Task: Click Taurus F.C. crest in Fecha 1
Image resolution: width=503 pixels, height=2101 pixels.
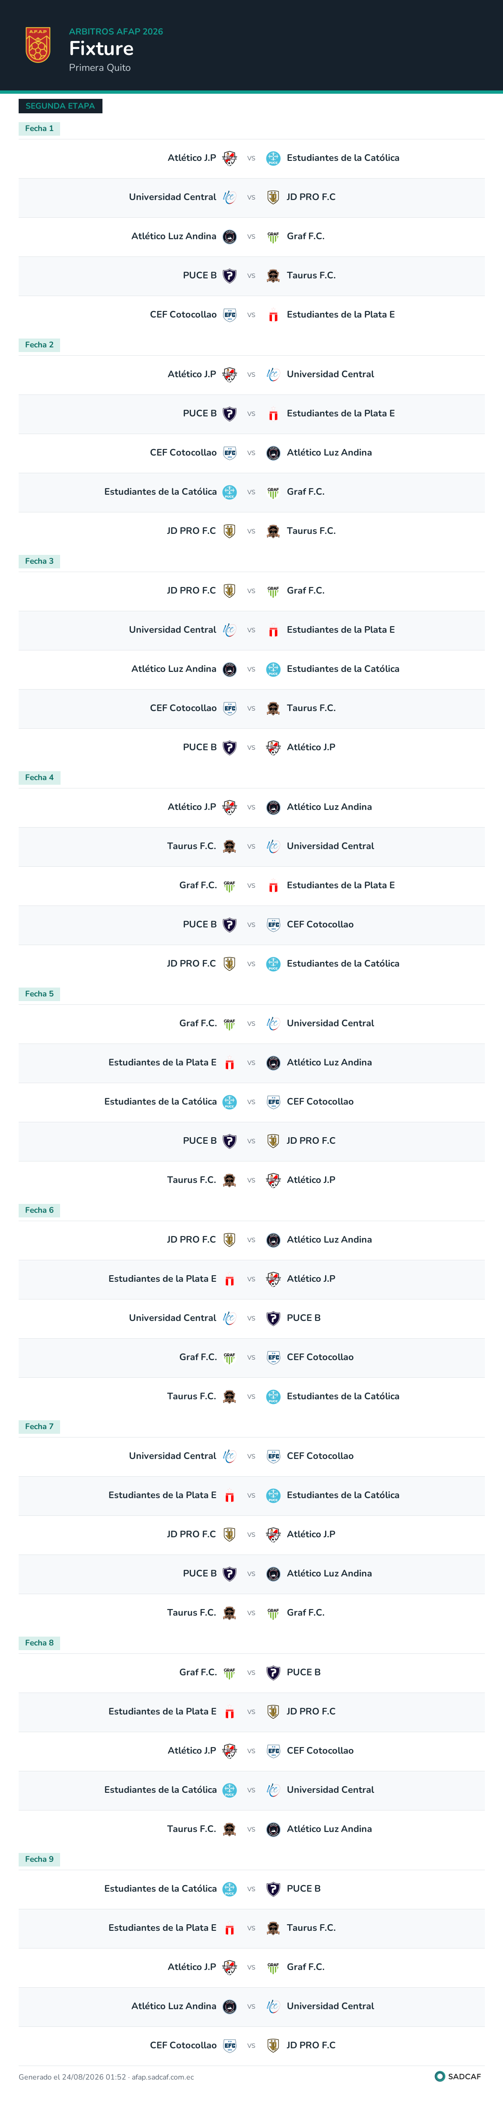Action: pos(273,276)
